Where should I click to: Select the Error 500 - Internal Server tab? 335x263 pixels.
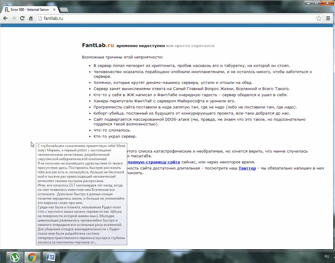(x=29, y=10)
